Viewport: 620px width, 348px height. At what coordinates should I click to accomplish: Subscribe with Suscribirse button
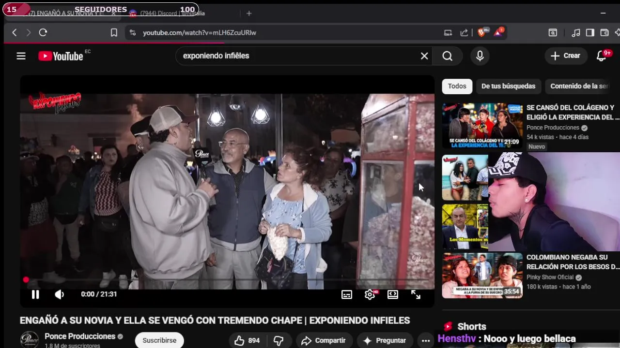159,340
